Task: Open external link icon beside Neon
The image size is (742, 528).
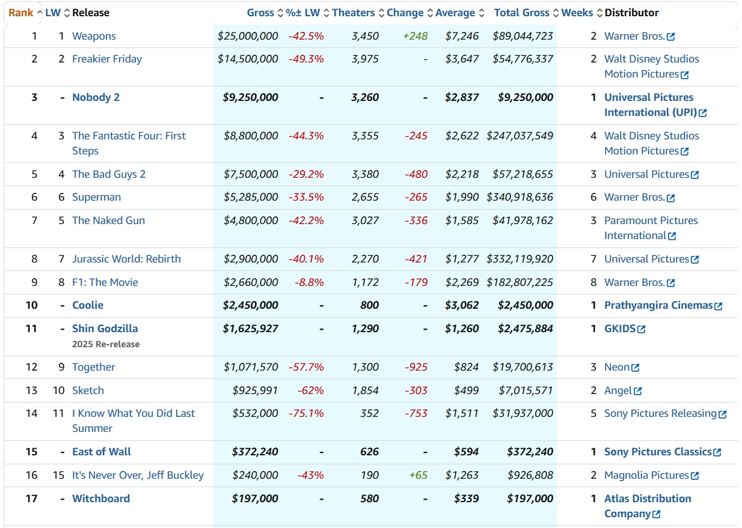Action: pos(636,368)
